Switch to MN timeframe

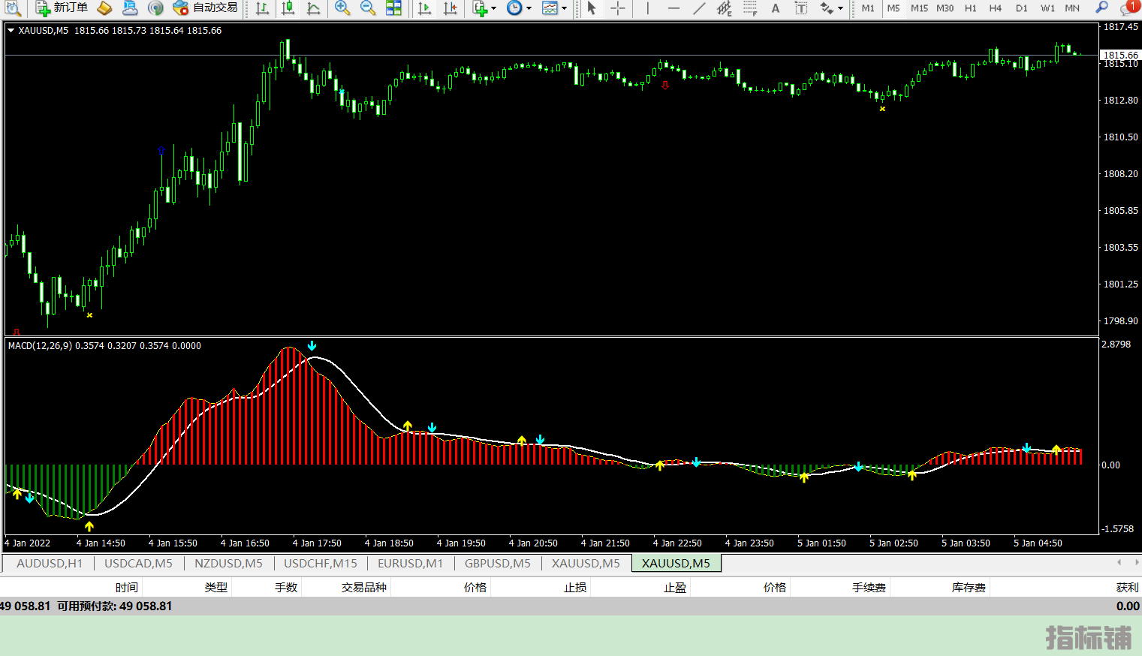1072,8
